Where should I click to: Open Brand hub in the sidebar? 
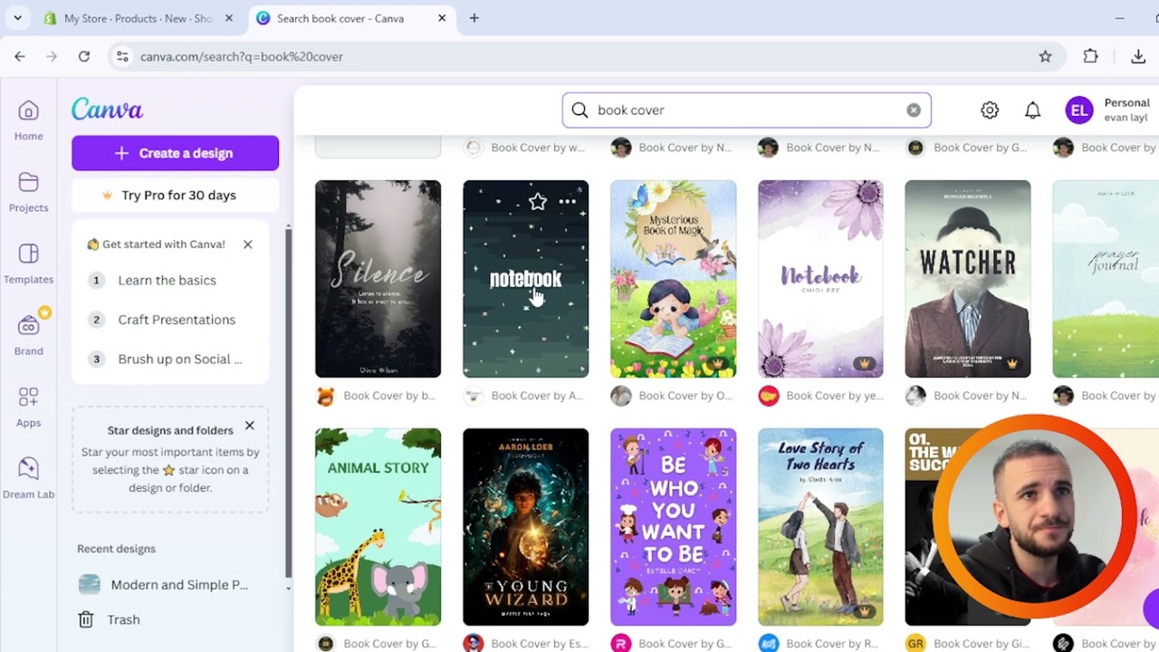pyautogui.click(x=28, y=335)
